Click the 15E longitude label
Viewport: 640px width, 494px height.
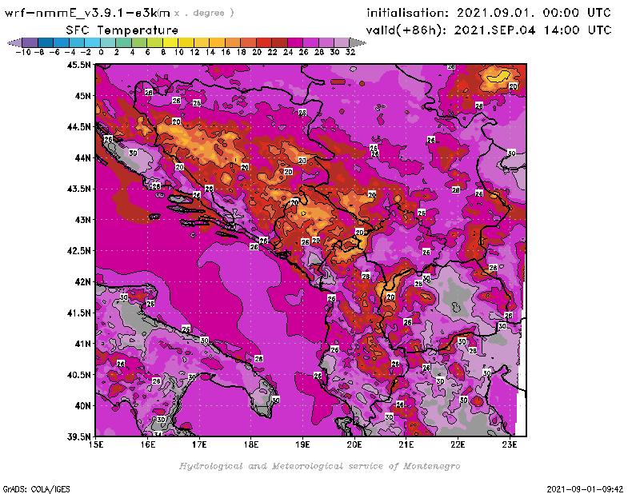coord(96,444)
